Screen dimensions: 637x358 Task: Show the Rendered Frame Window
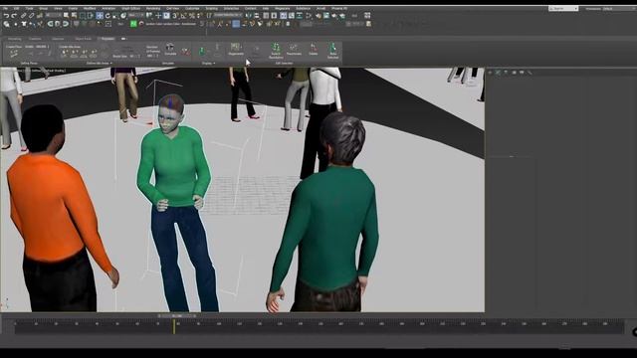point(326,16)
